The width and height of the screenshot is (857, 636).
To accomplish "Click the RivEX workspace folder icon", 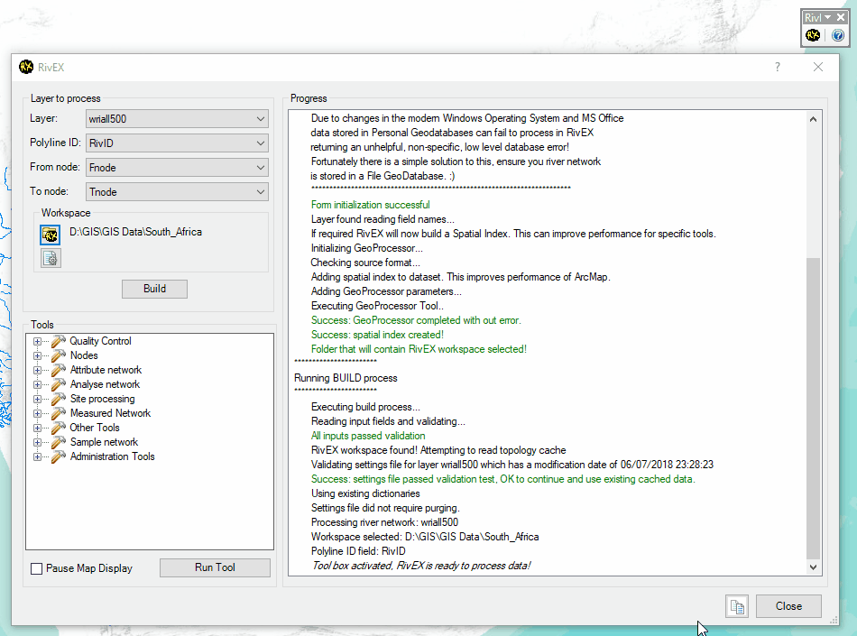I will point(51,235).
